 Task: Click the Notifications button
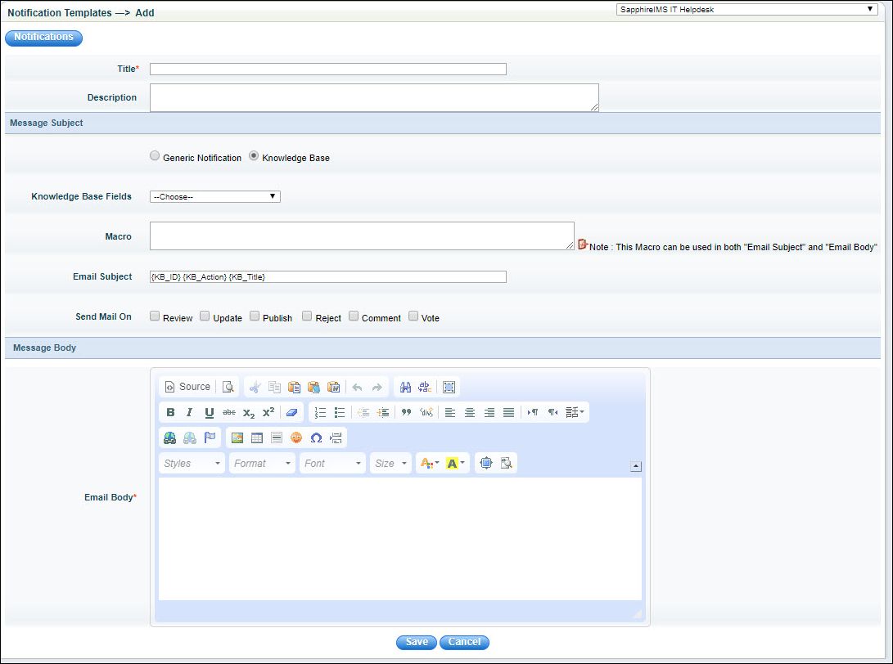44,38
